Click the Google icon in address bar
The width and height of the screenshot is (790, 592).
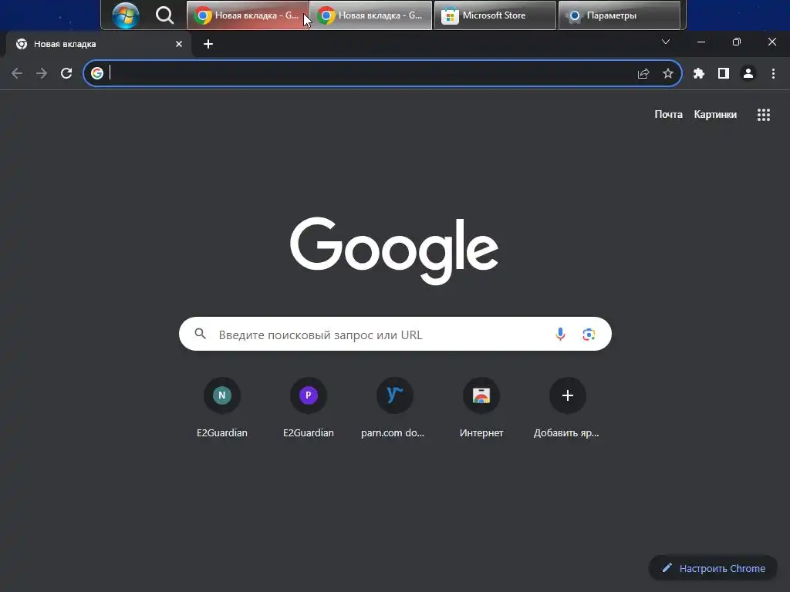point(96,73)
